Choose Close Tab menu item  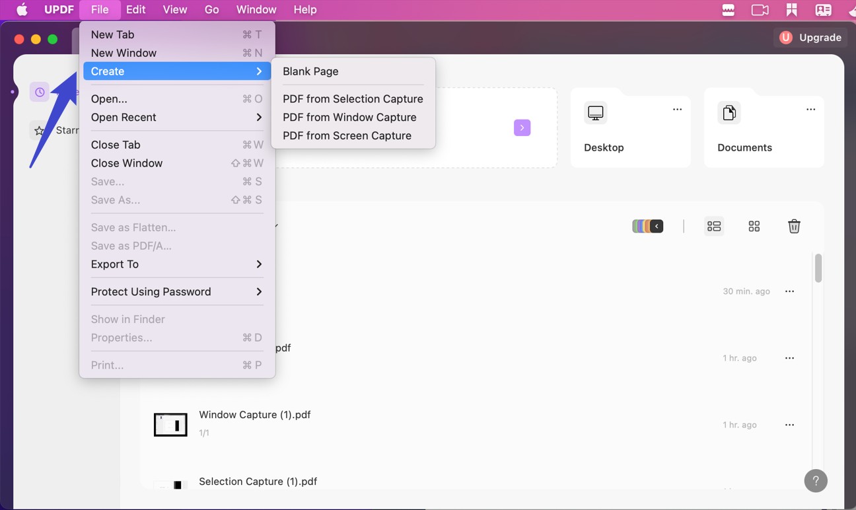(x=177, y=145)
